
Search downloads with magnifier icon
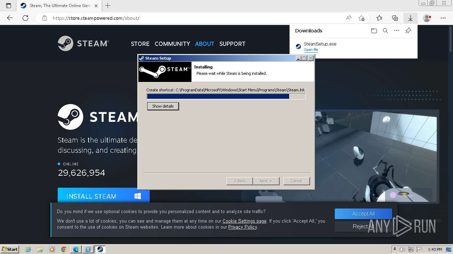[x=385, y=31]
